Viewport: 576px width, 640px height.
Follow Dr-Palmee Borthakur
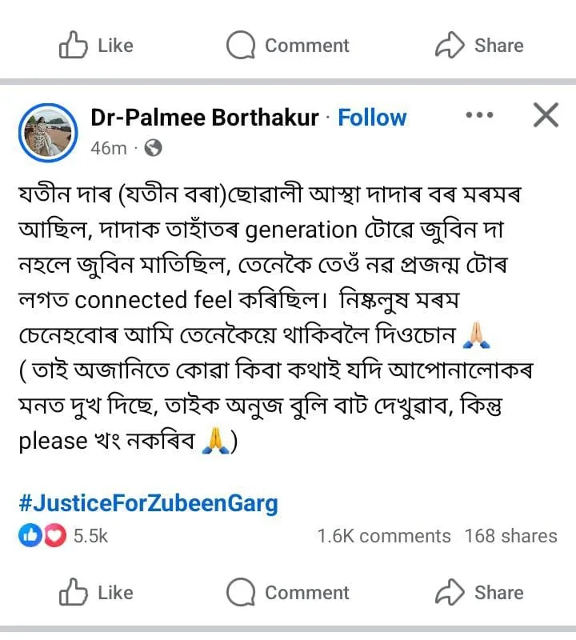[x=372, y=118]
